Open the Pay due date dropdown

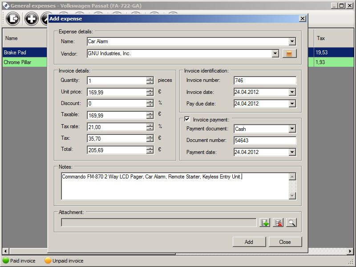tap(292, 104)
